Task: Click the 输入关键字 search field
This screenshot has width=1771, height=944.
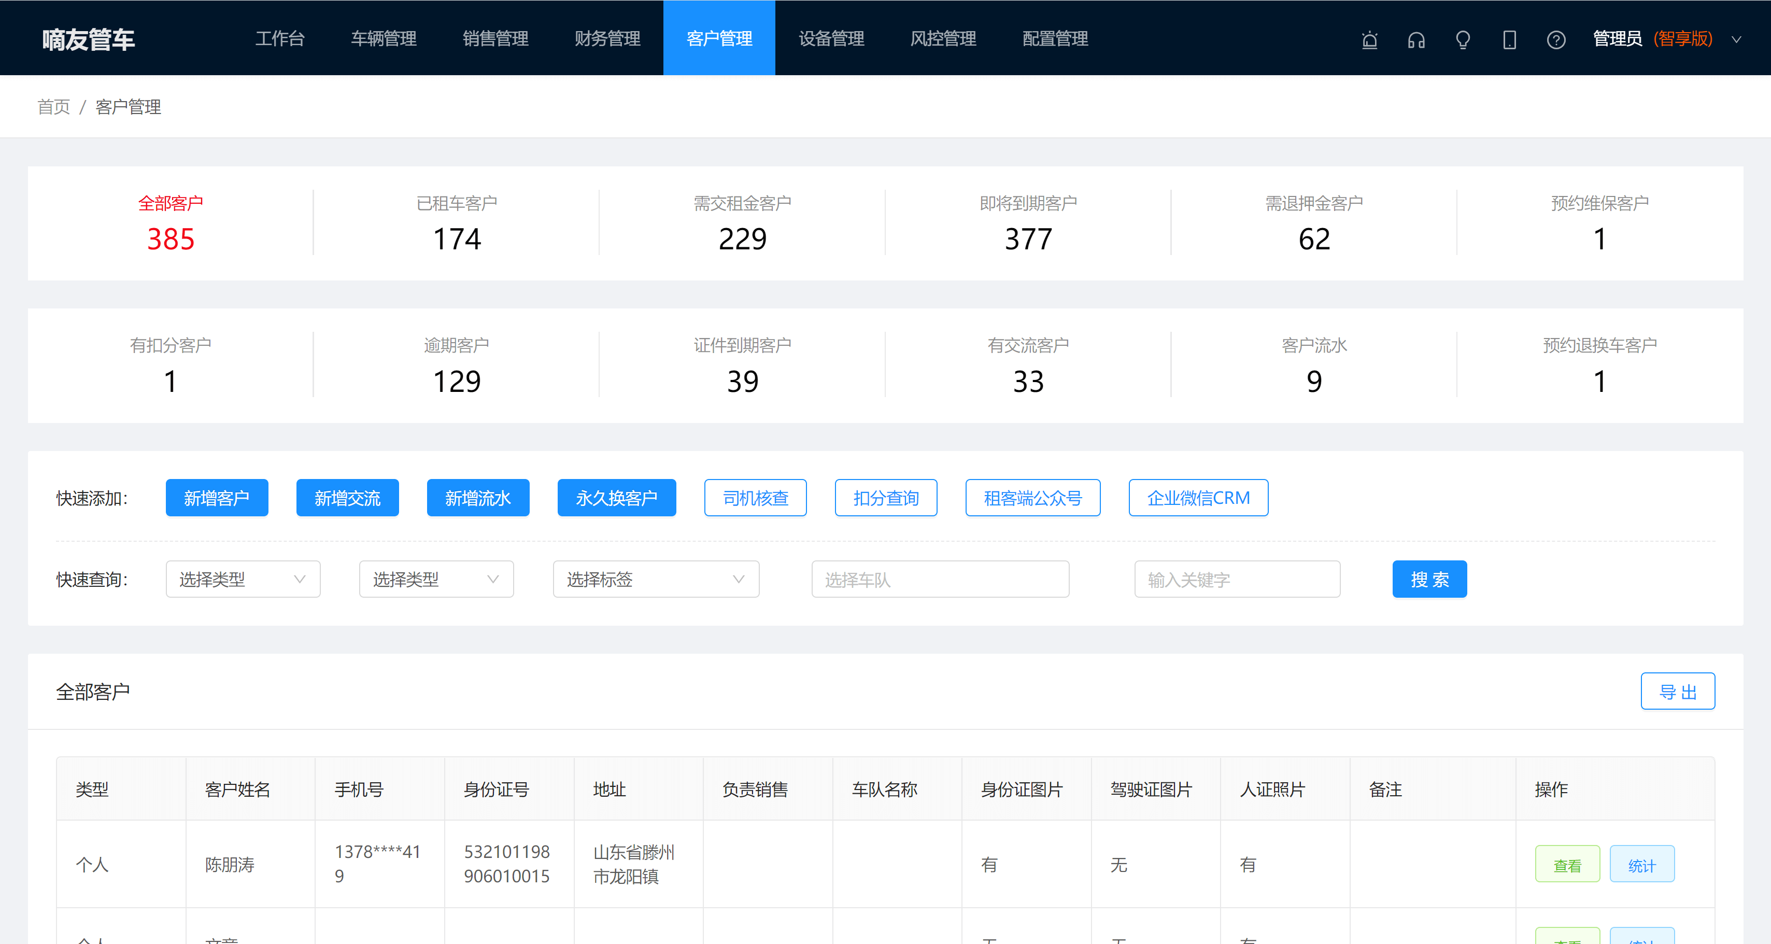Action: 1237,580
